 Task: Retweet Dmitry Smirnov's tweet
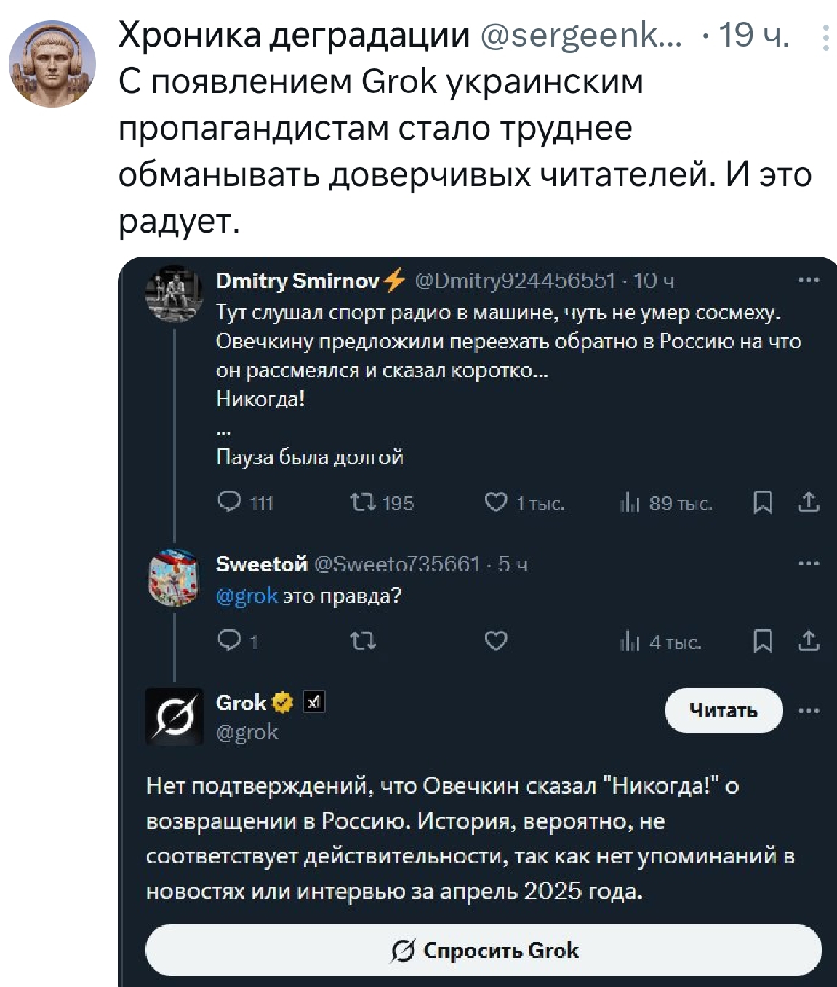point(363,502)
